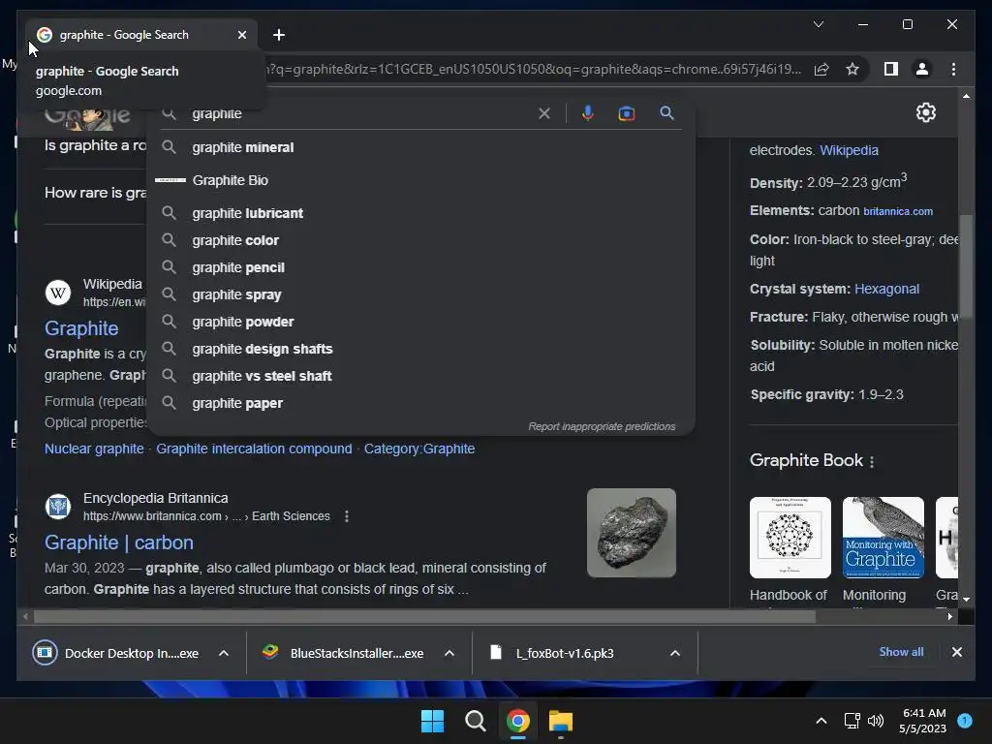Open Chrome three-dot menu
The image size is (992, 744).
point(953,69)
